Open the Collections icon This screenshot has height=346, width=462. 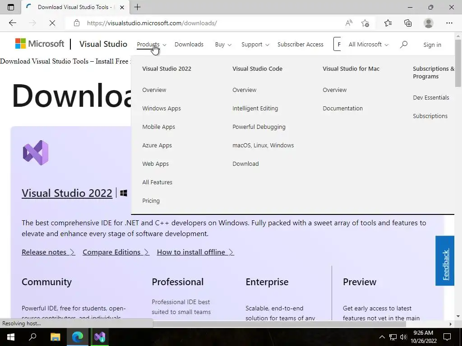408,23
